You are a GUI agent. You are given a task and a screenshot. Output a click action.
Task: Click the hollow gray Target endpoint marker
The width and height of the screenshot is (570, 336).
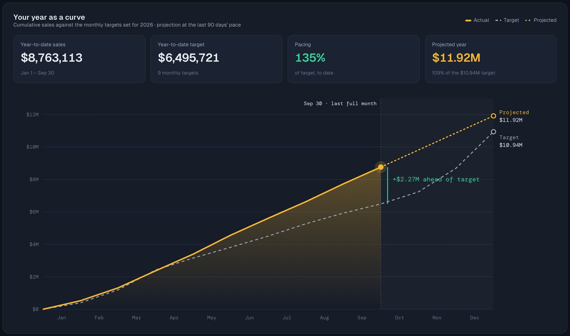(x=493, y=132)
